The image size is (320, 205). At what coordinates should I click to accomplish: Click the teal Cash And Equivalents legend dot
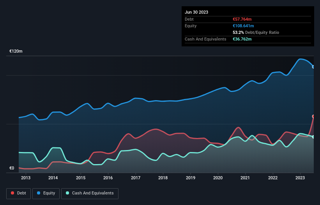[67, 193]
